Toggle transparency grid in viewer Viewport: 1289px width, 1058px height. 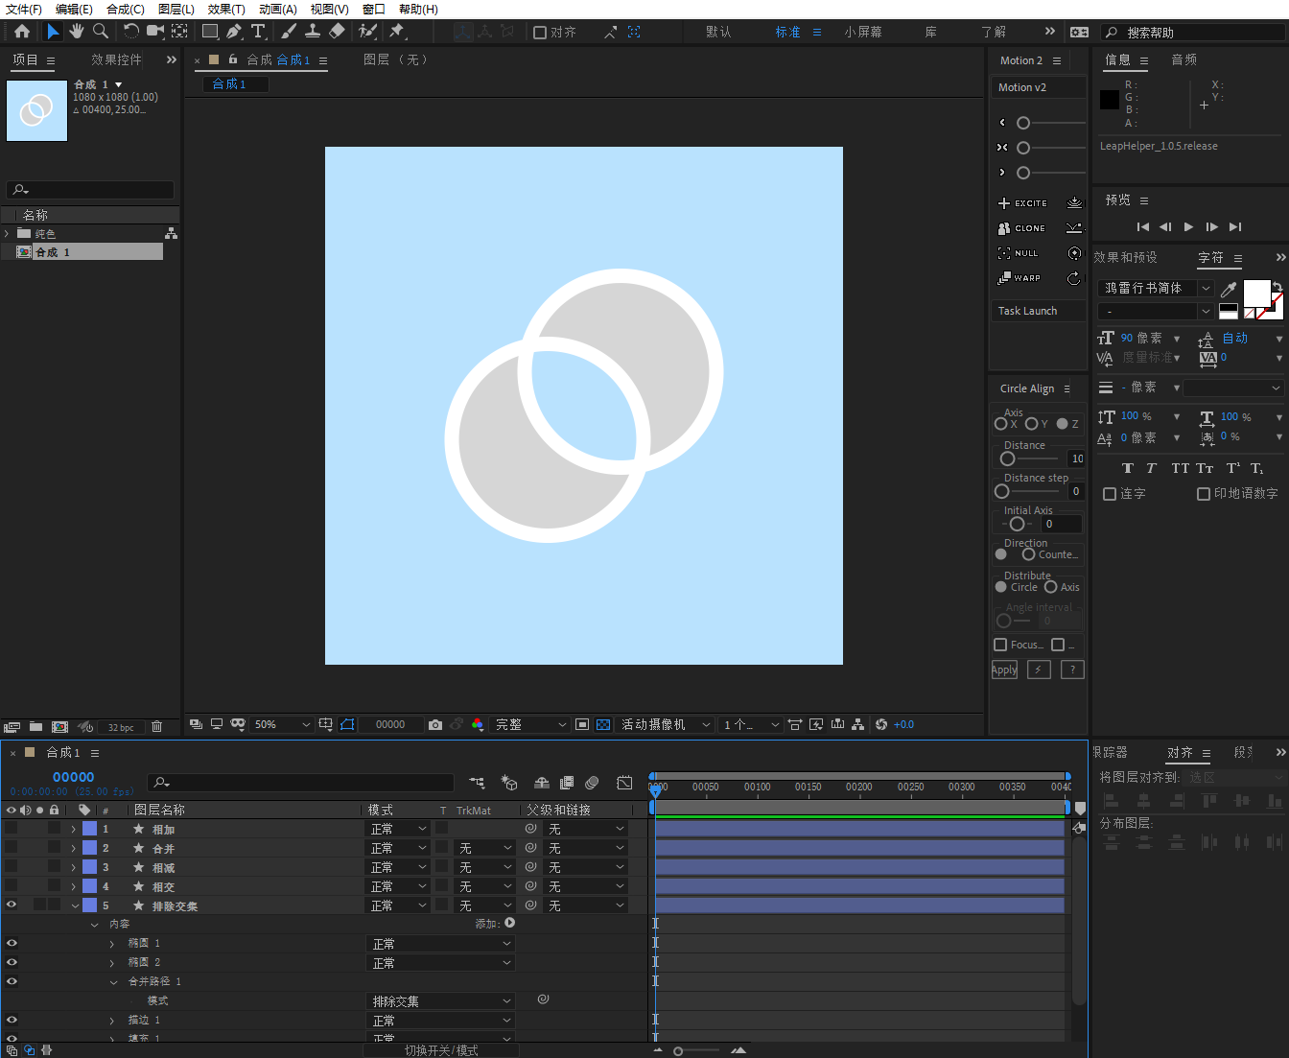tap(603, 724)
